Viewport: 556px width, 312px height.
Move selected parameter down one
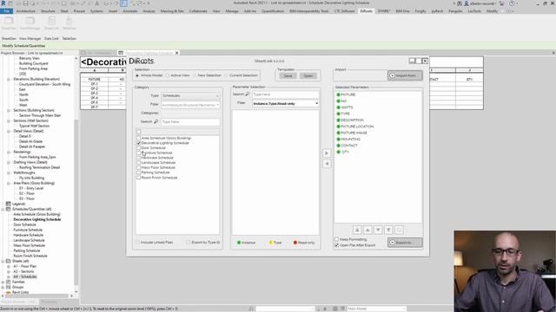point(378,230)
